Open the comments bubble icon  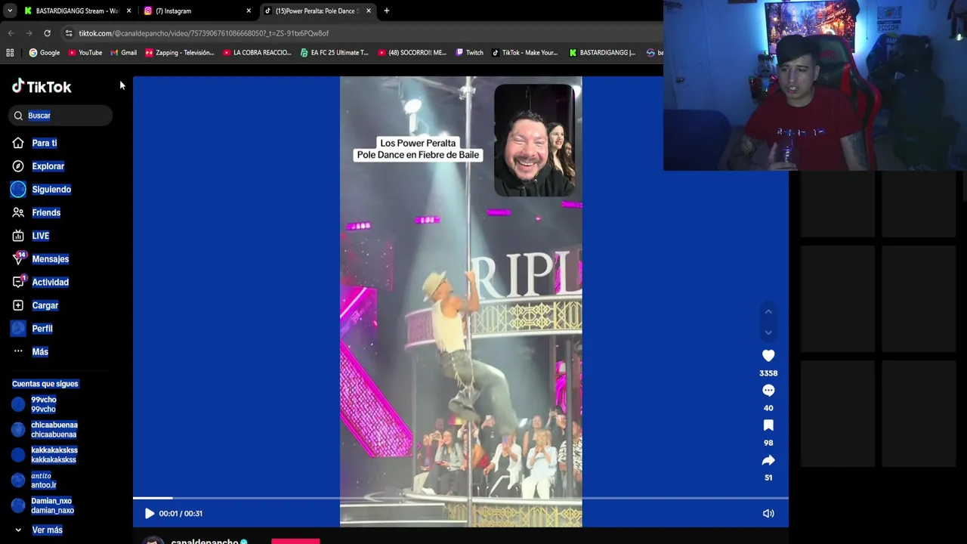[x=768, y=391]
